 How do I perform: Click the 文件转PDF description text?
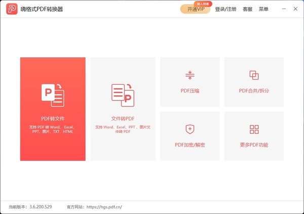tap(123, 129)
